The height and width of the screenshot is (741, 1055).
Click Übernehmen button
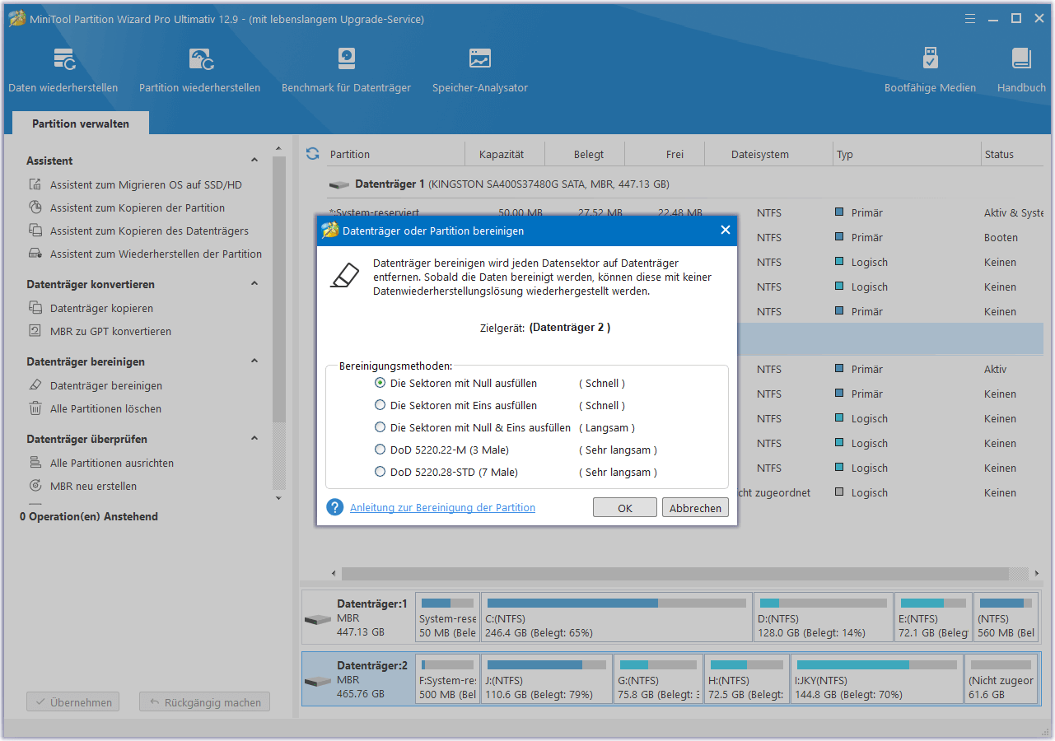click(x=73, y=702)
